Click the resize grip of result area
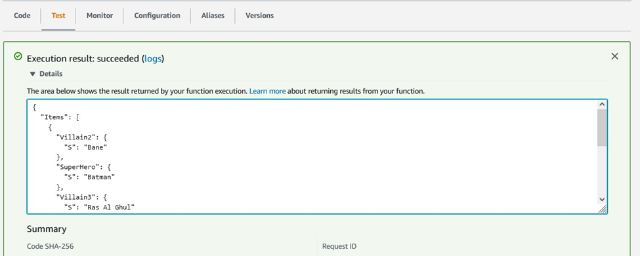The width and height of the screenshot is (640, 256). tap(602, 209)
